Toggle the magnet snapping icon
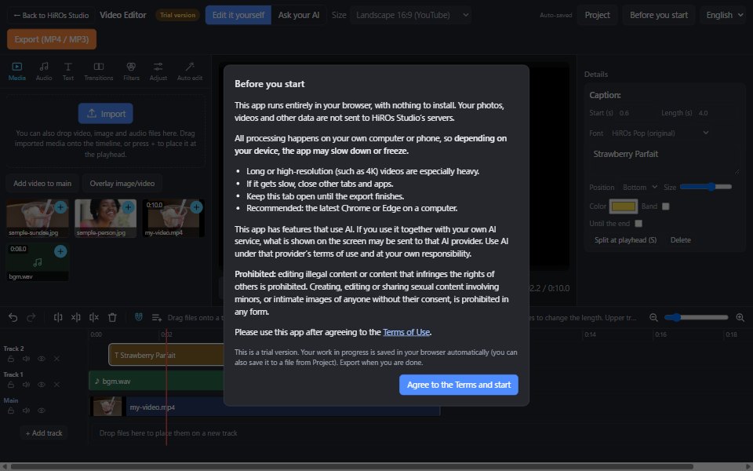Screen dimensions: 753x471 [x=139, y=316]
